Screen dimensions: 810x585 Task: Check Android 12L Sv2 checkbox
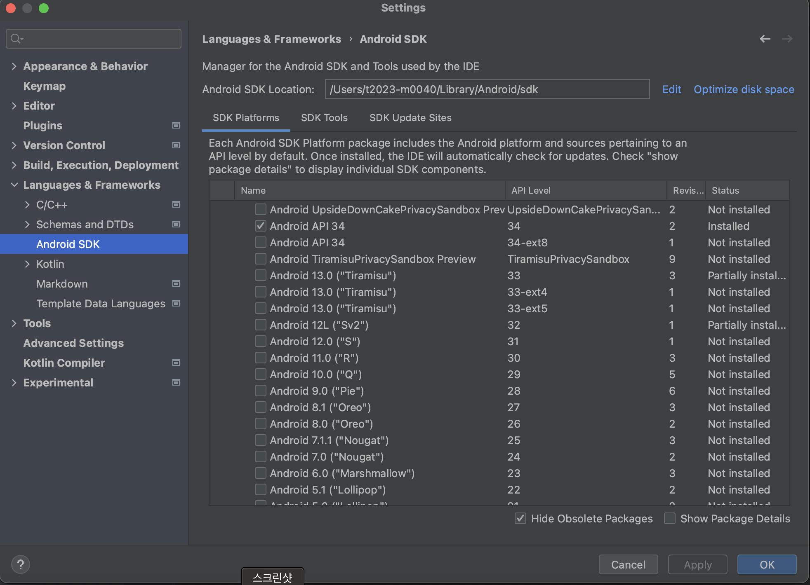[260, 325]
